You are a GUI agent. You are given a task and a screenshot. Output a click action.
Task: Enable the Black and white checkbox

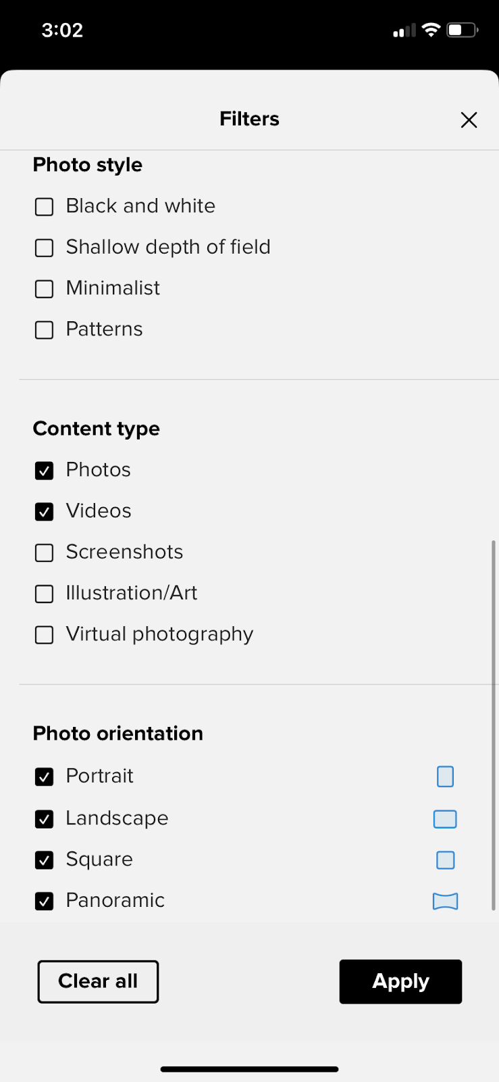tap(44, 207)
